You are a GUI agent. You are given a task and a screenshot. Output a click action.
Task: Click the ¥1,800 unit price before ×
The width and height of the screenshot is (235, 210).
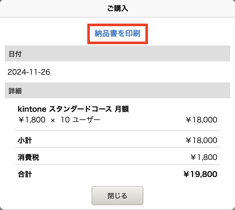31,120
